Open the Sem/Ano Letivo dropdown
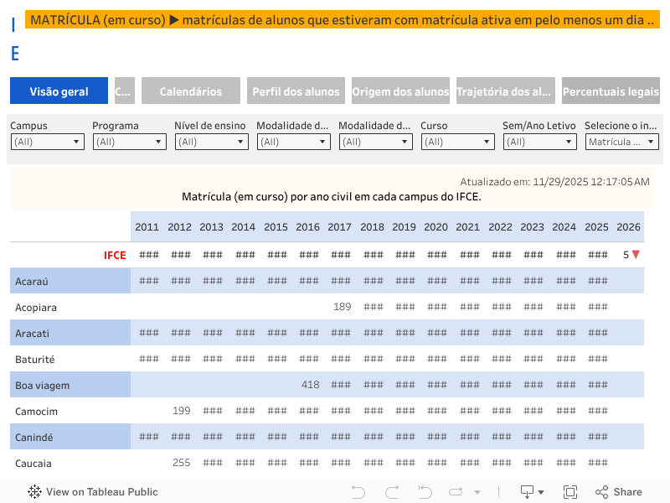 539,142
